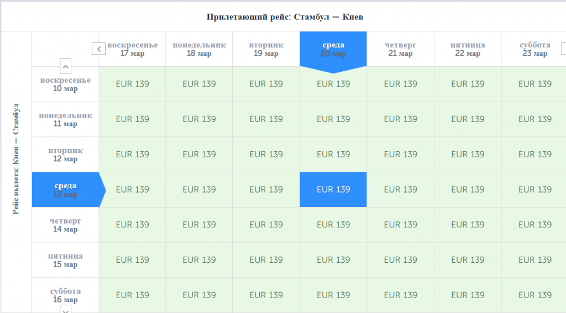Click the highlighted среда 13 мар departure row
Viewport: 566px width, 313px height.
65,189
